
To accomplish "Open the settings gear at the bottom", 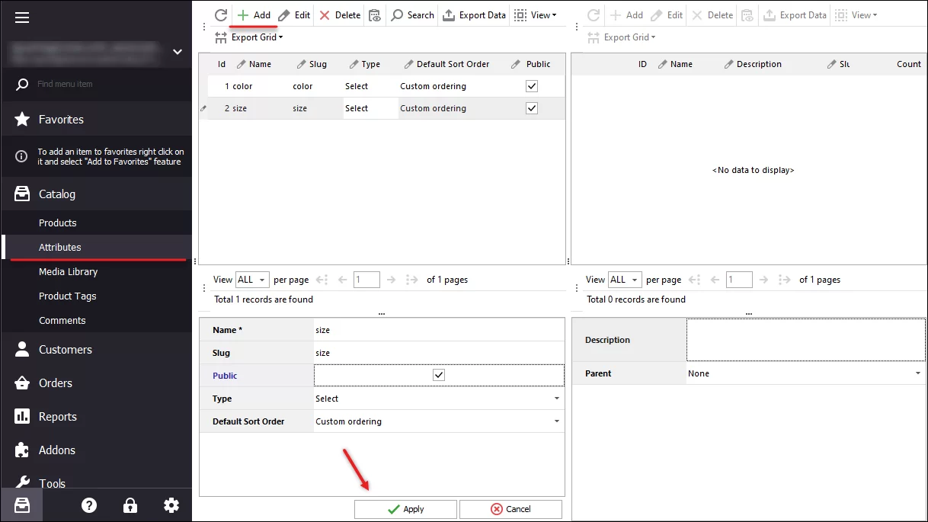I will pos(171,504).
